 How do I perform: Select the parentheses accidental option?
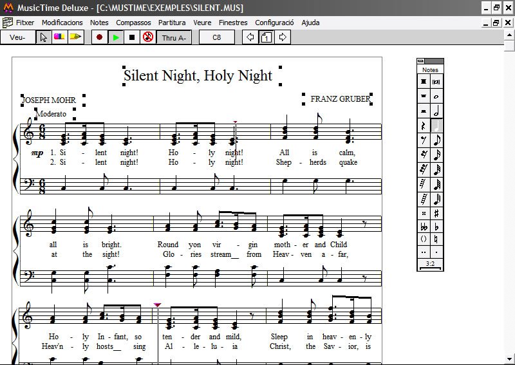coord(424,239)
